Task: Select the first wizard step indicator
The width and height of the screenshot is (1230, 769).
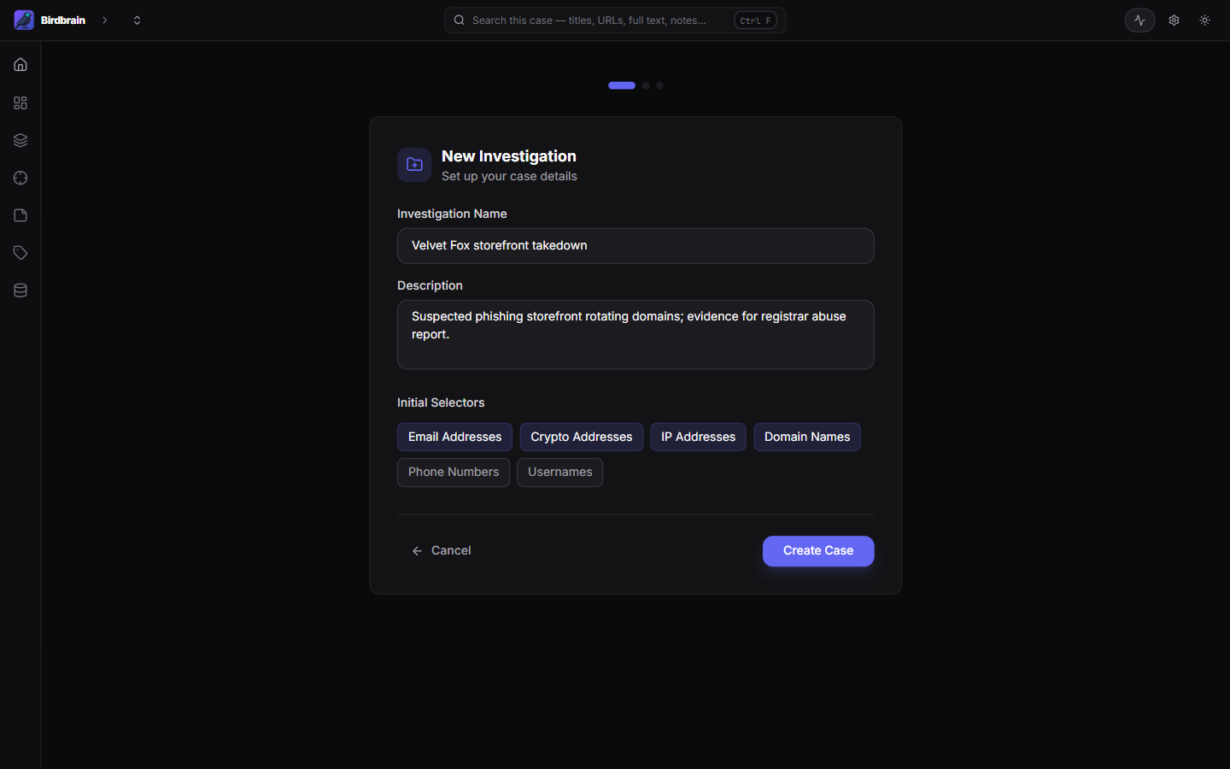Action: point(622,85)
